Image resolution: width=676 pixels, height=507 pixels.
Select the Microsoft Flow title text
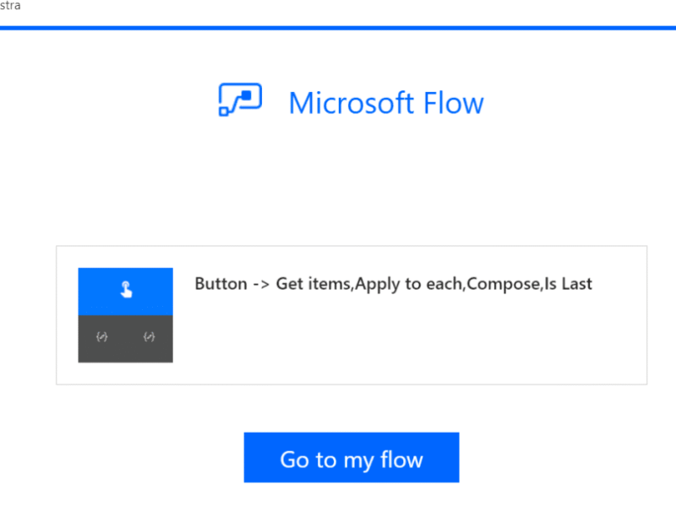tap(386, 103)
